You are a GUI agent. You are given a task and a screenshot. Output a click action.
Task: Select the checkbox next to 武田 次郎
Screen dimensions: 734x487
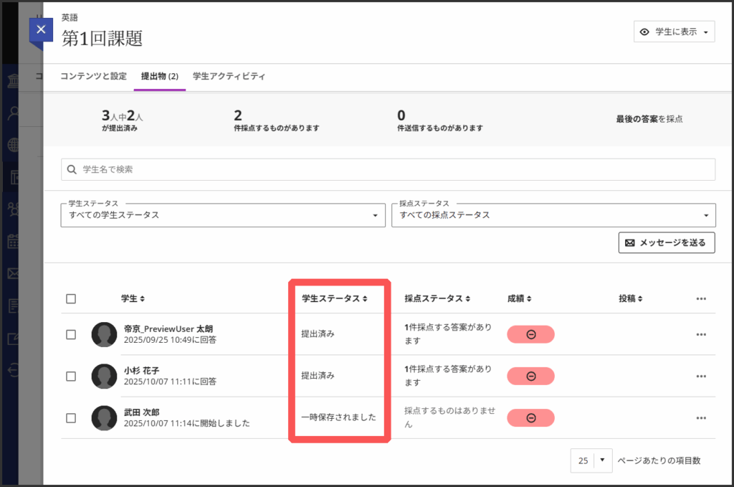tap(71, 417)
